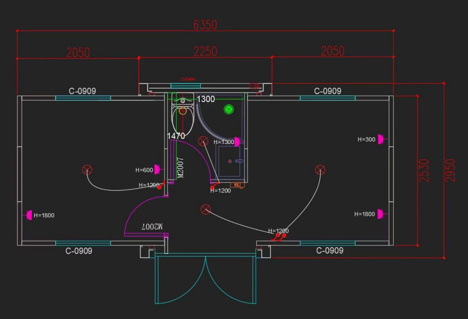Select the 6350 overall dimension text

(x=205, y=25)
